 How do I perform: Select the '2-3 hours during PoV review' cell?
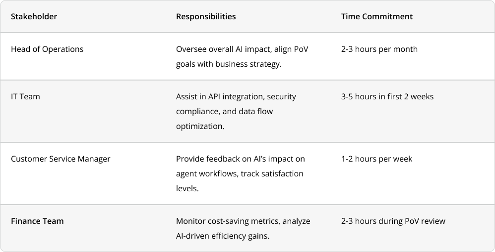point(393,221)
